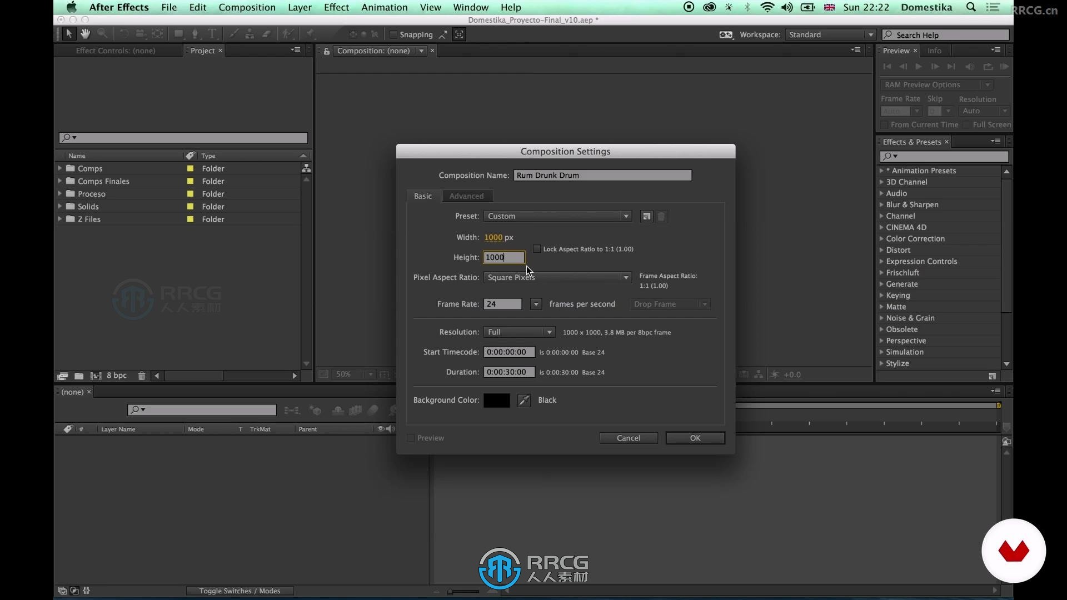This screenshot has height=600, width=1067.
Task: Click the 8 bpc color depth button
Action: pyautogui.click(x=117, y=376)
